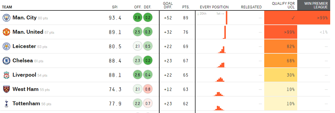The width and height of the screenshot is (335, 113).
Task: Sort by Qualify for UCL column
Action: (x=283, y=5)
